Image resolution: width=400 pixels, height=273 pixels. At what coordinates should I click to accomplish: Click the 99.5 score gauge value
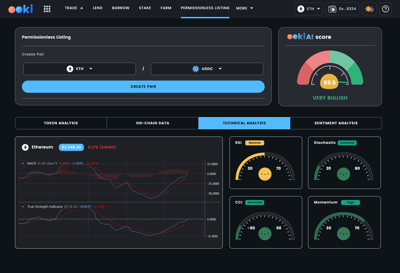point(329,82)
